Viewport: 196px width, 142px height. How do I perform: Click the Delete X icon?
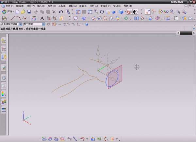(x=54, y=12)
